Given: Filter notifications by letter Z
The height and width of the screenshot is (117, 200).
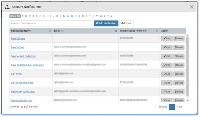Looking at the screenshot, I should coord(112,16).
